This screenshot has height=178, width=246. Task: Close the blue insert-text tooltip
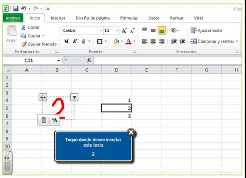coord(131,132)
